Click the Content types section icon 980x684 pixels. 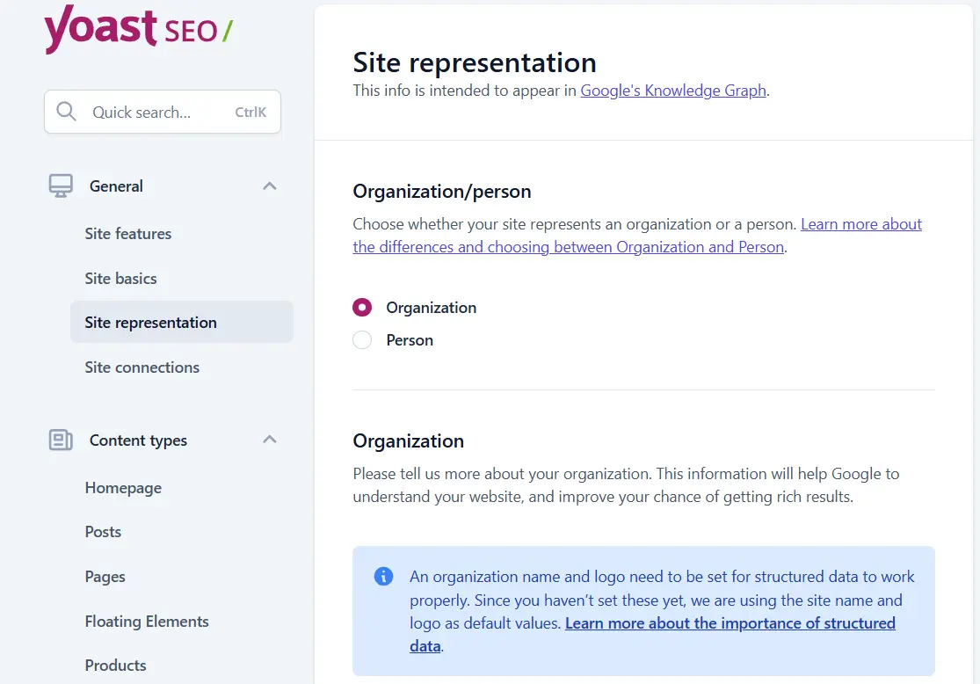60,440
